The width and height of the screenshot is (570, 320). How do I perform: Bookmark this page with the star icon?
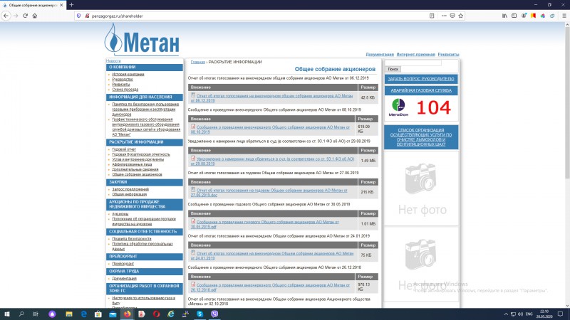[460, 16]
